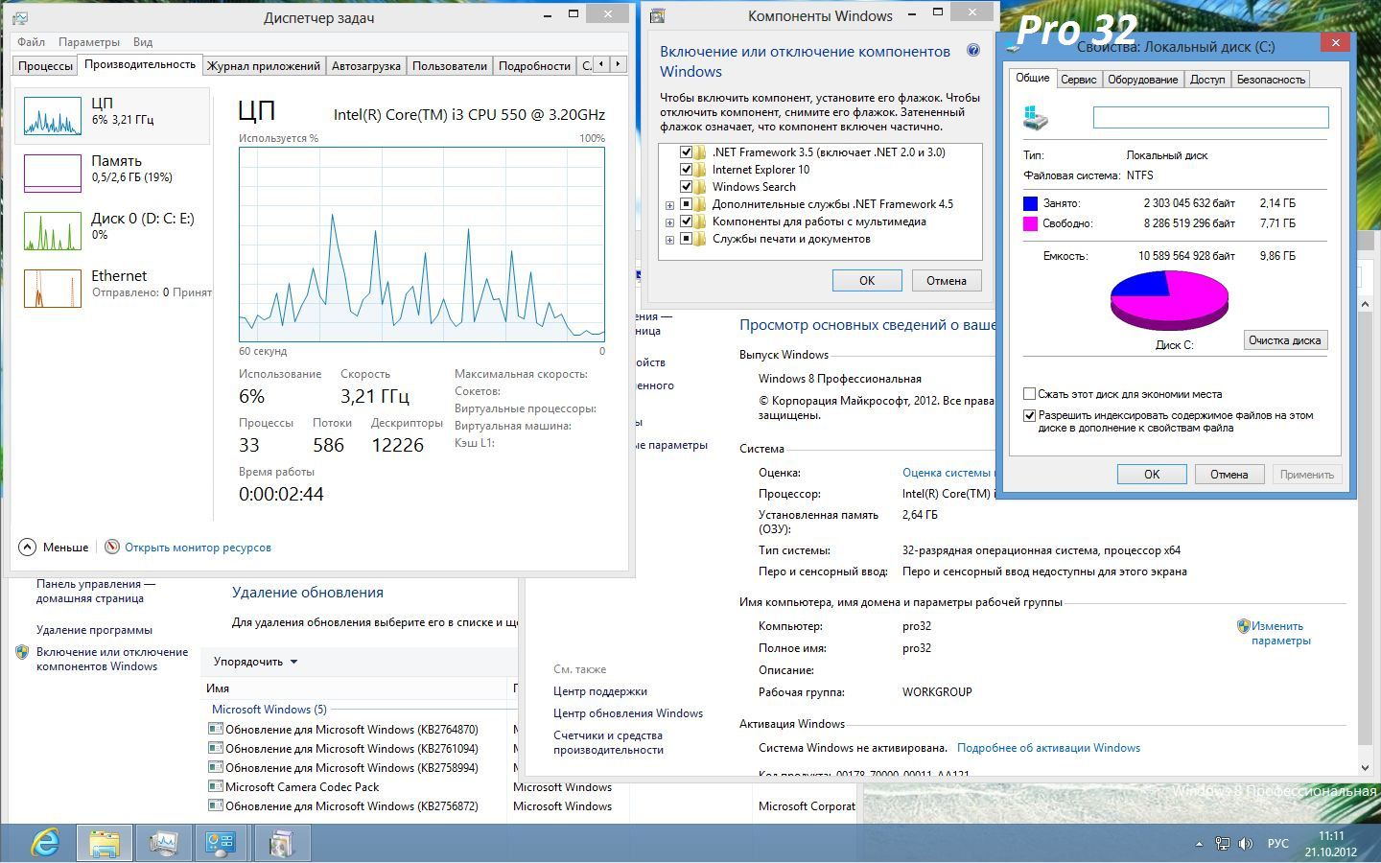The height and width of the screenshot is (863, 1381).
Task: Click the shield icon beside Изменить параметры
Action: [1243, 626]
